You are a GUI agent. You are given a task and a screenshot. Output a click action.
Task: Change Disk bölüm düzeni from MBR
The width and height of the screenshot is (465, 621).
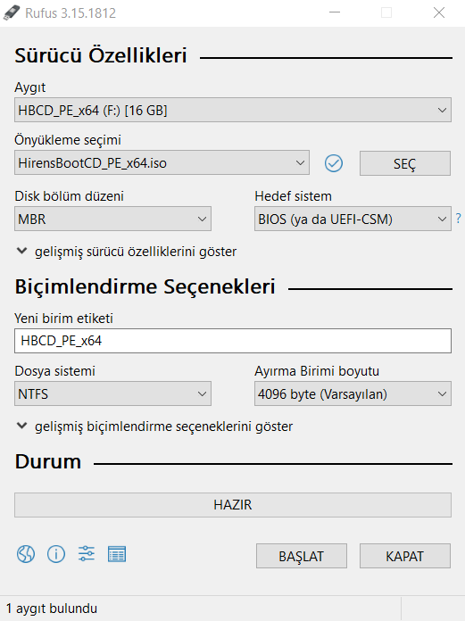pos(112,219)
